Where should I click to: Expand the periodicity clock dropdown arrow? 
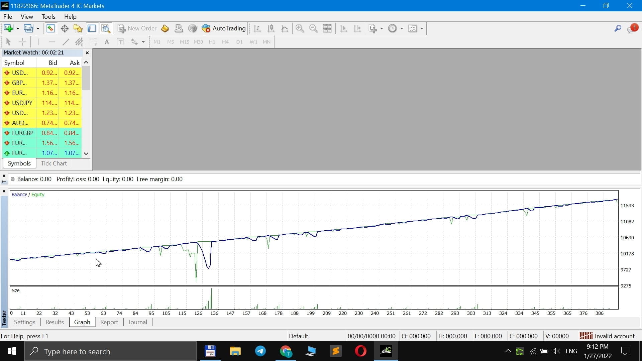pos(402,28)
